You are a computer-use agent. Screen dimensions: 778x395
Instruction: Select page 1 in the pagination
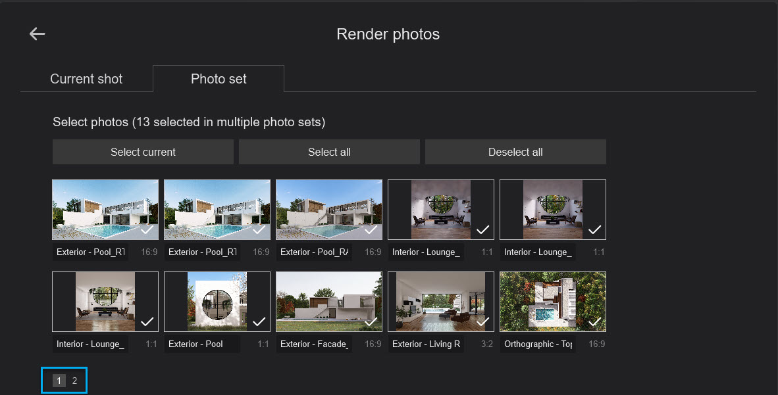point(59,381)
